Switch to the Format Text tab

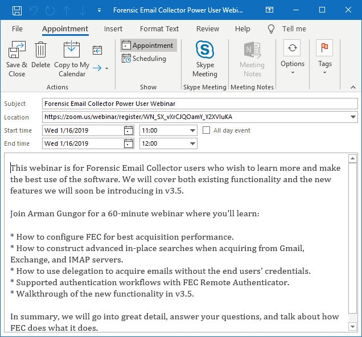(159, 29)
